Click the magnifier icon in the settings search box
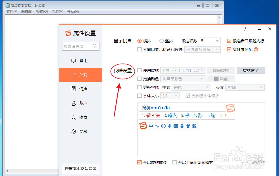The width and height of the screenshot is (279, 176). (x=95, y=46)
